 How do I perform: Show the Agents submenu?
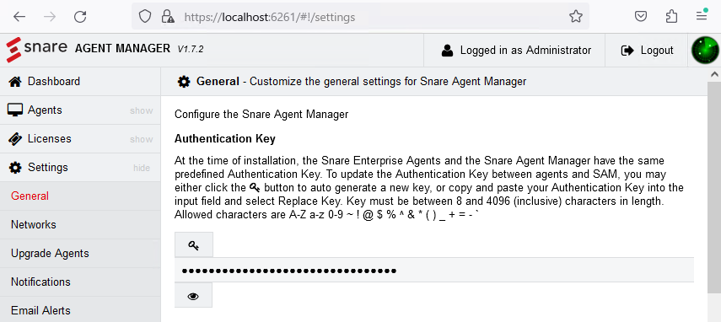(141, 110)
